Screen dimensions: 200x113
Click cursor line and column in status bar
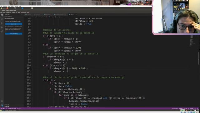click(x=175, y=108)
